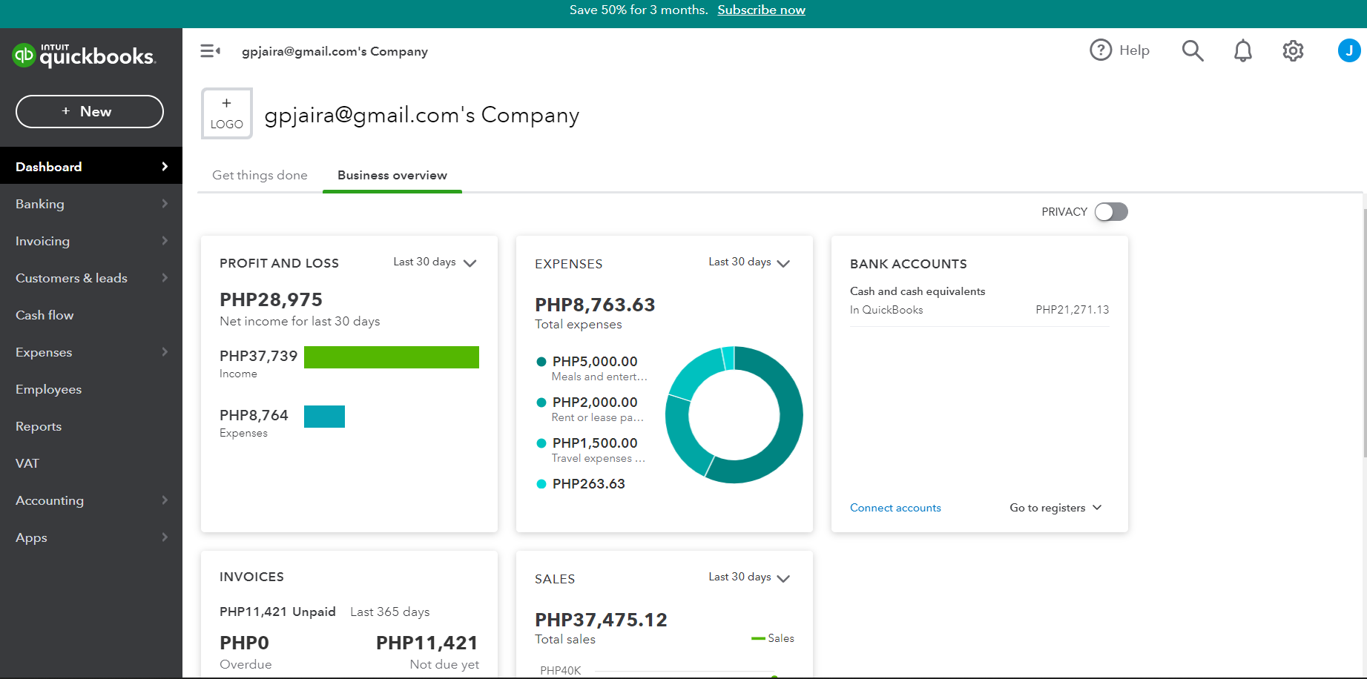Toggle the Privacy switch
The width and height of the screenshot is (1367, 679).
(1111, 212)
